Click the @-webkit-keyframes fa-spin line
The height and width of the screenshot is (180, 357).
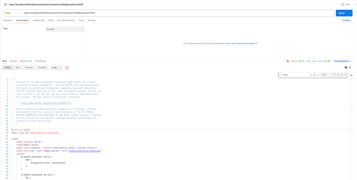pyautogui.click(x=38, y=175)
